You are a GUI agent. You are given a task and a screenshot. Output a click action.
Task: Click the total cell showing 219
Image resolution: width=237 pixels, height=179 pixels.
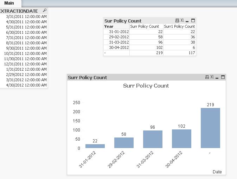pyautogui.click(x=146, y=53)
